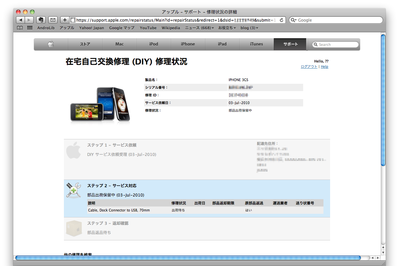399x266 pixels.
Task: Select the iPad tab
Action: tap(222, 44)
